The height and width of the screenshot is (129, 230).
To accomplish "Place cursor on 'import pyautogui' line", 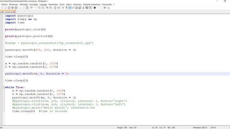I will (19, 16).
